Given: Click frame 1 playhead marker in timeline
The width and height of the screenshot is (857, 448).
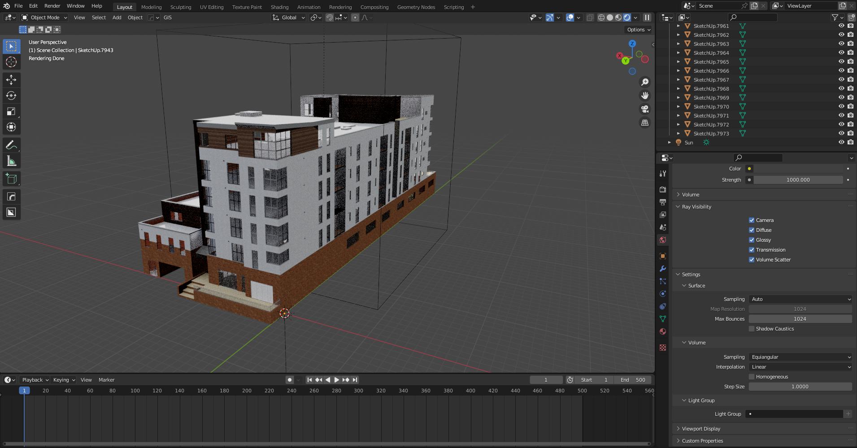Looking at the screenshot, I should [24, 391].
